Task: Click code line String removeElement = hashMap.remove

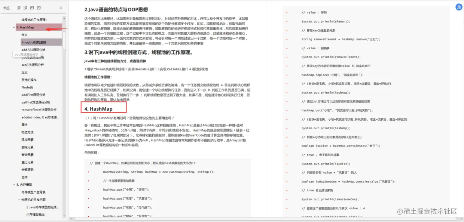Action: point(341,39)
